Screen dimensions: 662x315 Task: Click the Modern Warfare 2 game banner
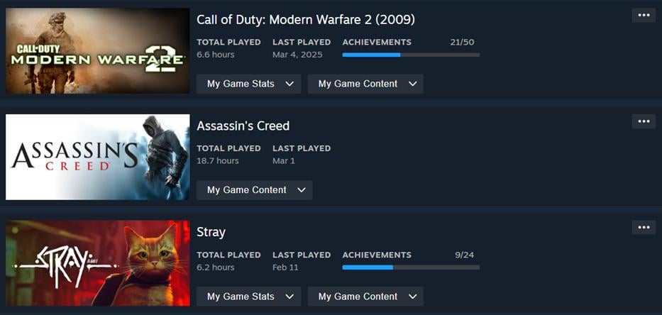coord(98,51)
